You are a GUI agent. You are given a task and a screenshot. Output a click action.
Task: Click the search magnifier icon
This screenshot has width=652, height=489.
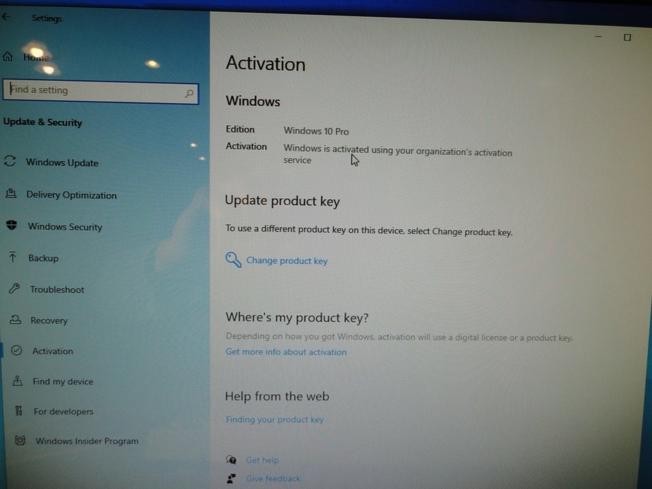point(189,94)
